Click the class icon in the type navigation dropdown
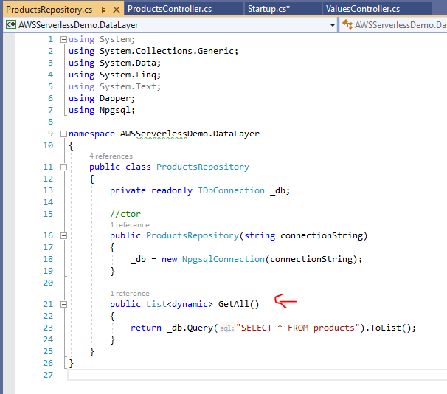 click(x=347, y=24)
